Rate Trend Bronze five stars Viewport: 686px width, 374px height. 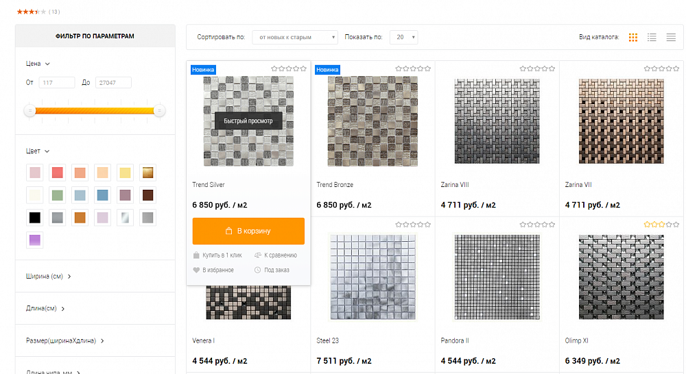(x=427, y=68)
